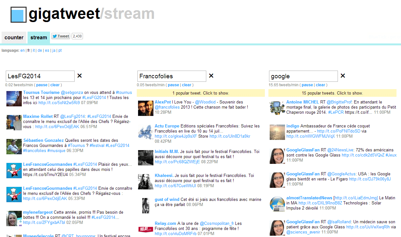Open almostTranslatedNews profile name
The width and height of the screenshot is (401, 237).
coord(309,198)
